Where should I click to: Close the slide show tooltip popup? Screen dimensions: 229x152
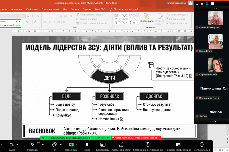click(19, 21)
